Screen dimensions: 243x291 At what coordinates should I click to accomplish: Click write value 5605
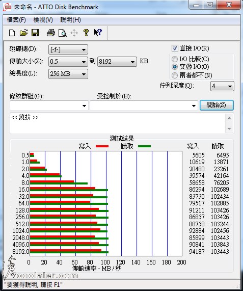[x=198, y=155]
